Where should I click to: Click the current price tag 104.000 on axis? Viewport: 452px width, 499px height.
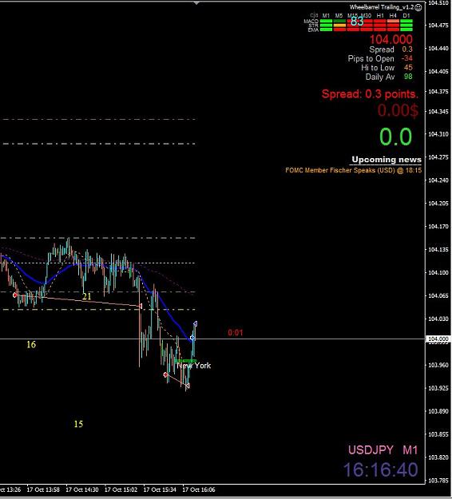click(438, 339)
